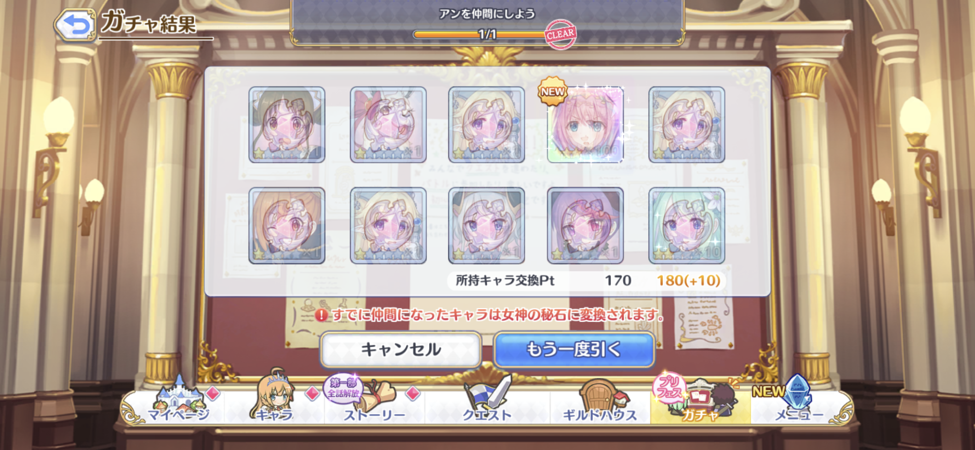Select the NEW pink-haired character card
The image size is (975, 450).
point(585,124)
